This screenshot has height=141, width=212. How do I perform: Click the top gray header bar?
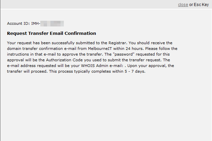point(101,4)
